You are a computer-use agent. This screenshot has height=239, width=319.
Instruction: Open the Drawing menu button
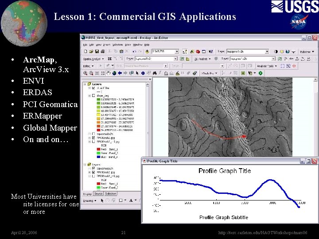coord(89,201)
